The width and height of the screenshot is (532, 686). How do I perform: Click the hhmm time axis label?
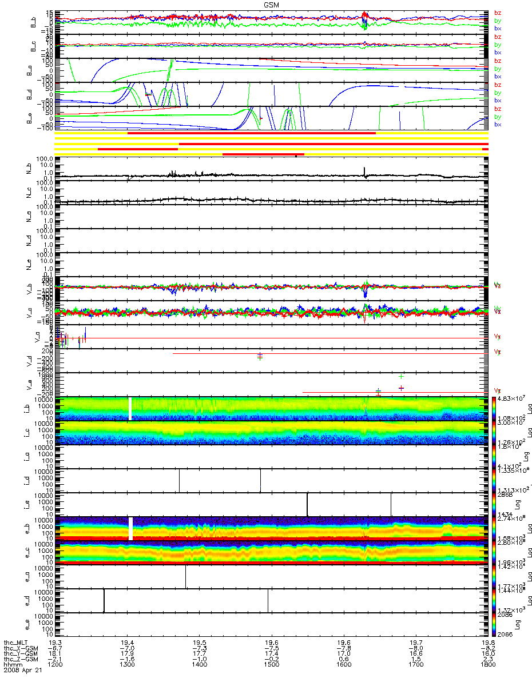(13, 665)
